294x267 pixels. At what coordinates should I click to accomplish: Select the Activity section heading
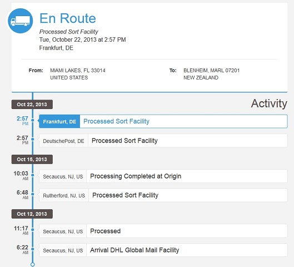[269, 103]
